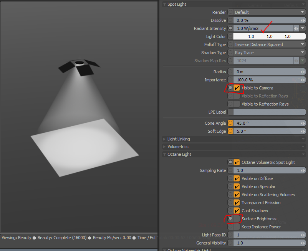Uncheck Visible to Camera checkbox

coord(237,88)
